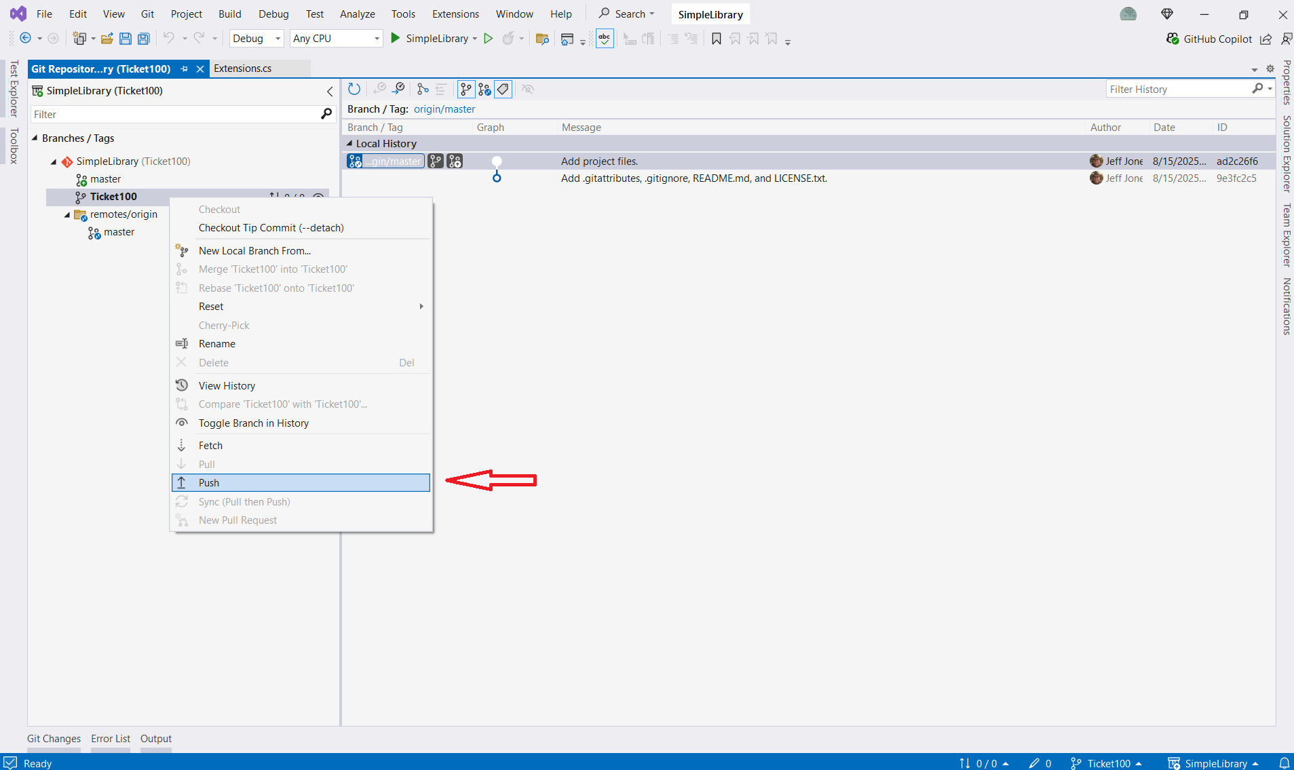Viewport: 1294px width, 770px height.
Task: Open the Error List tab
Action: 111,739
